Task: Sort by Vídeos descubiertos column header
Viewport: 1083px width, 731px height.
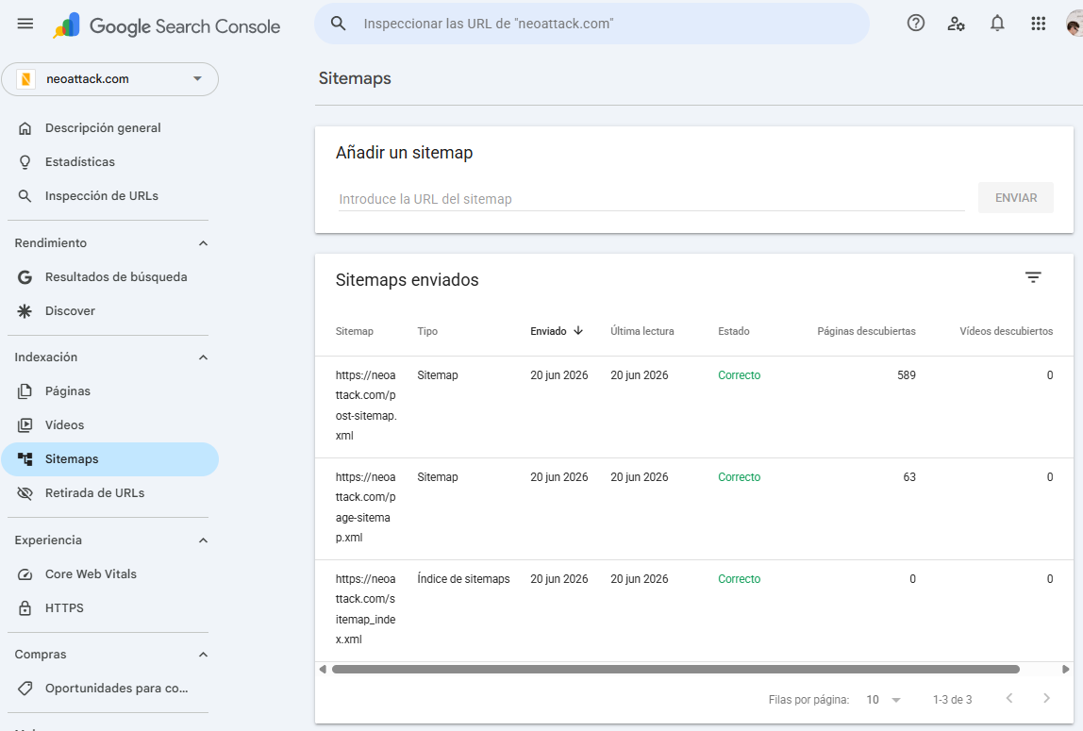Action: tap(1006, 331)
